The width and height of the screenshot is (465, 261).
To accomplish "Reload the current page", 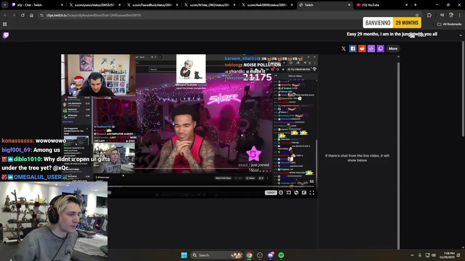I will point(23,15).
